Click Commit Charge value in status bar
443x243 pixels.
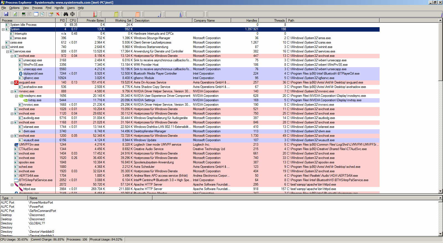coord(48,239)
